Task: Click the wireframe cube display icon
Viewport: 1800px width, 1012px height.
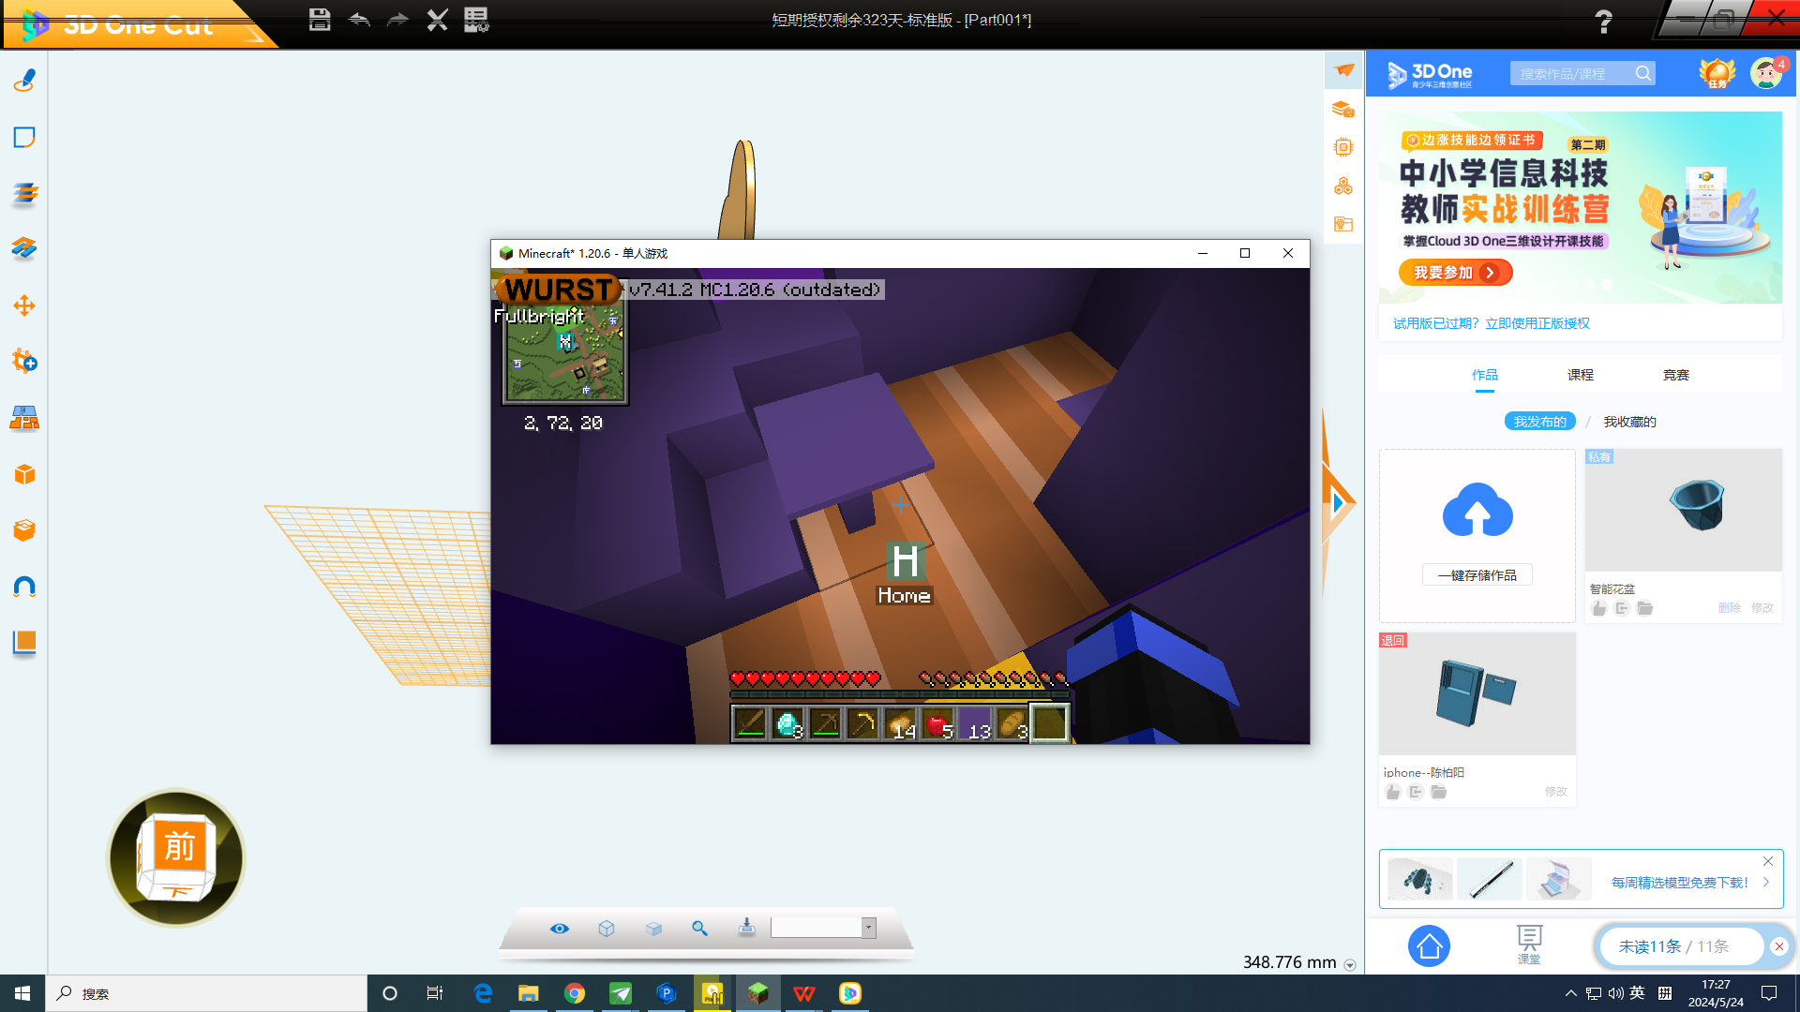Action: (x=607, y=928)
